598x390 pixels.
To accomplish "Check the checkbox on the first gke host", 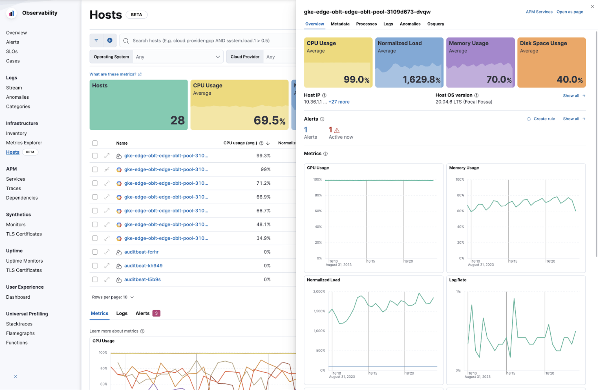I will [x=95, y=156].
